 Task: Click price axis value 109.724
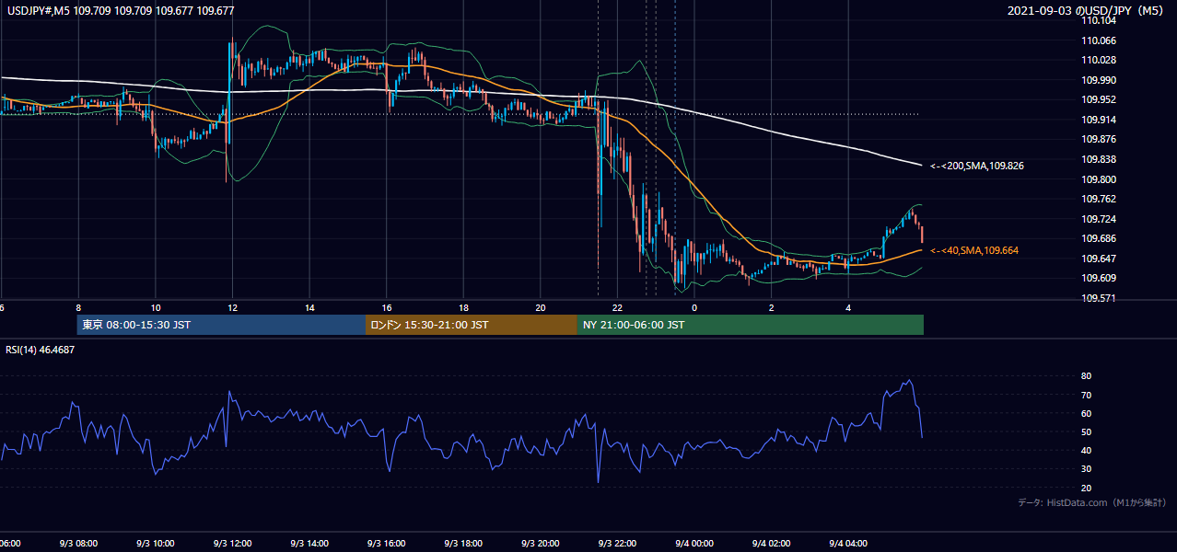tap(1100, 219)
